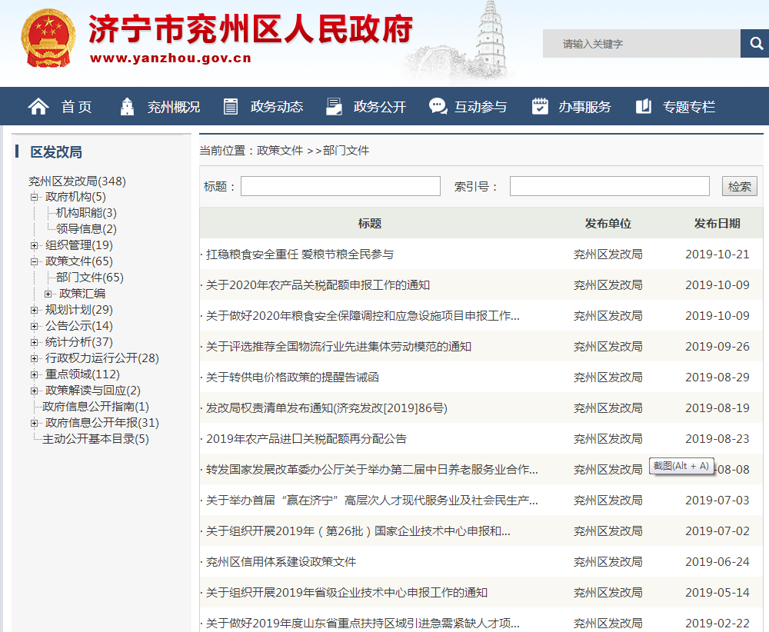Image resolution: width=769 pixels, height=632 pixels.
Task: Expand the 重点领域(112) tree node
Action: 34,374
